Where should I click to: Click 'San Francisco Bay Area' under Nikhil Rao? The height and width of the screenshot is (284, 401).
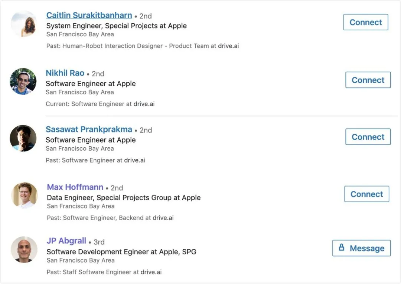pos(80,92)
